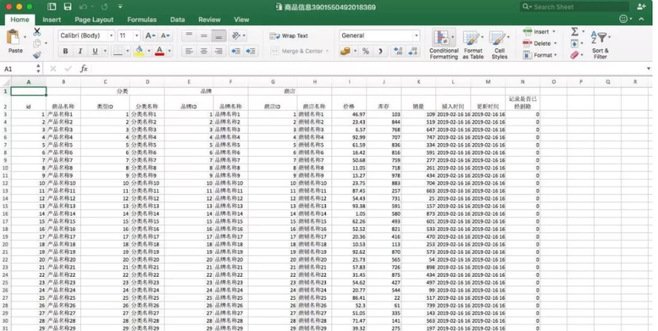
Task: Switch to the Data tab
Action: coord(177,20)
